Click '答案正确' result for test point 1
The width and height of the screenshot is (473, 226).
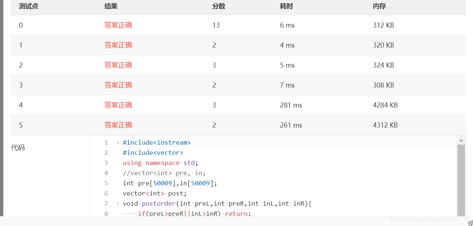click(x=118, y=45)
